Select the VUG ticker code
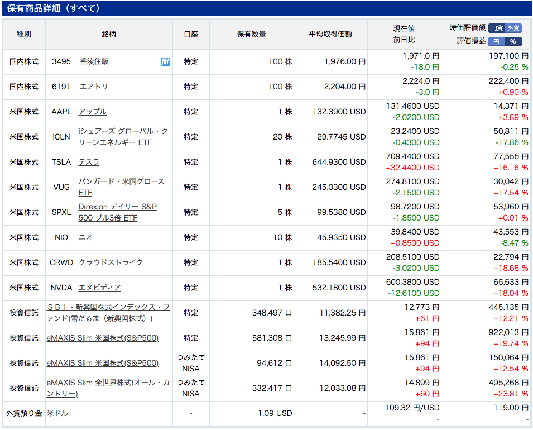This screenshot has height=430, width=533. pyautogui.click(x=61, y=188)
